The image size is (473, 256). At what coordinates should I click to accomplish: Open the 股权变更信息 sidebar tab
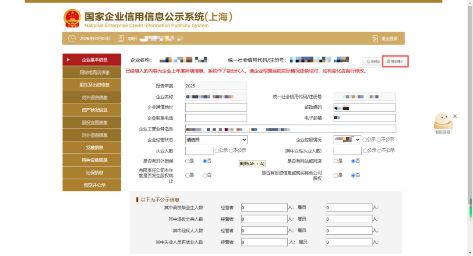coord(92,122)
